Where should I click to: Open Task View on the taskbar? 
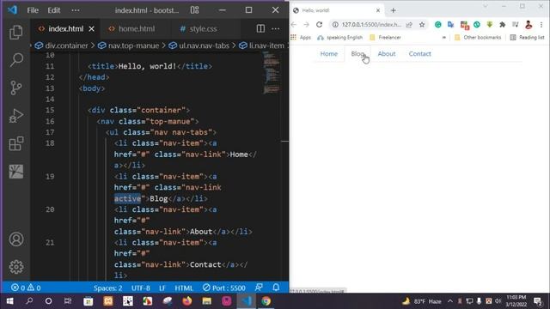click(68, 301)
